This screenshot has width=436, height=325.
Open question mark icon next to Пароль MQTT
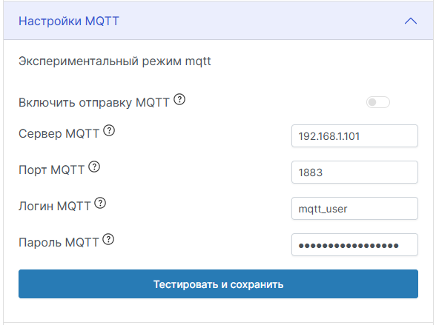point(108,239)
